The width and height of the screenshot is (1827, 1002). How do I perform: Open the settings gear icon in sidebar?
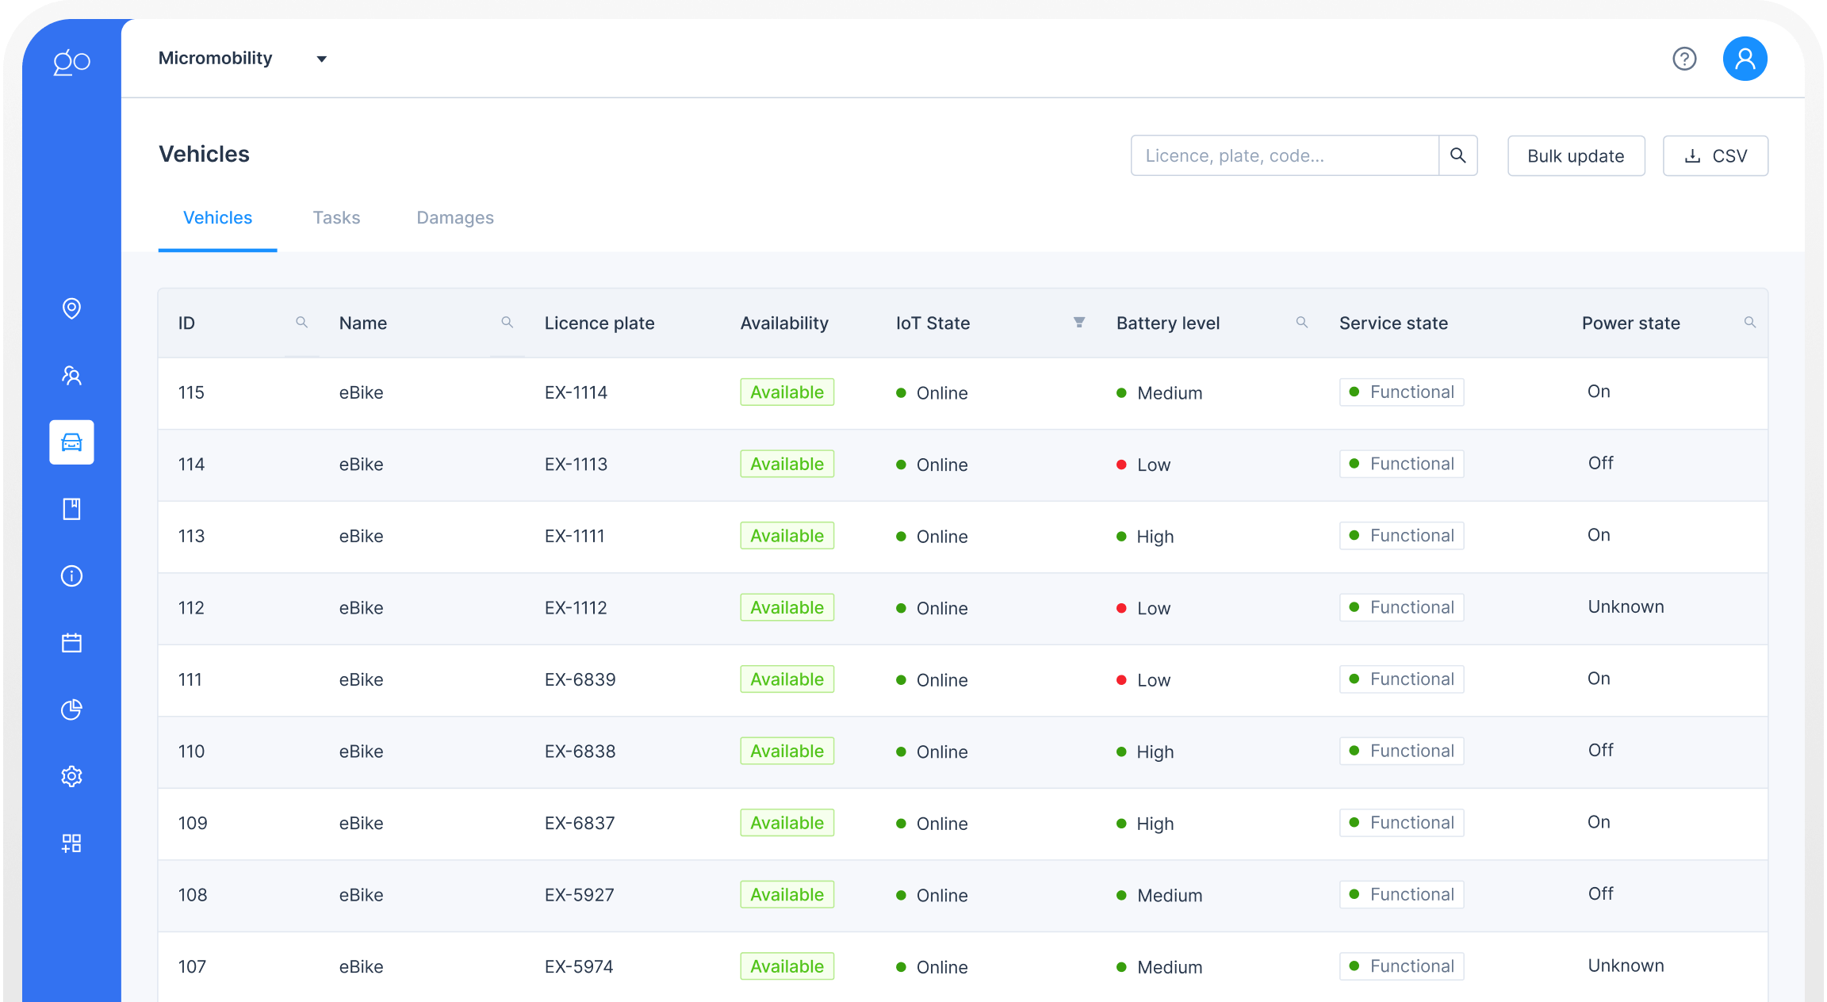click(71, 776)
